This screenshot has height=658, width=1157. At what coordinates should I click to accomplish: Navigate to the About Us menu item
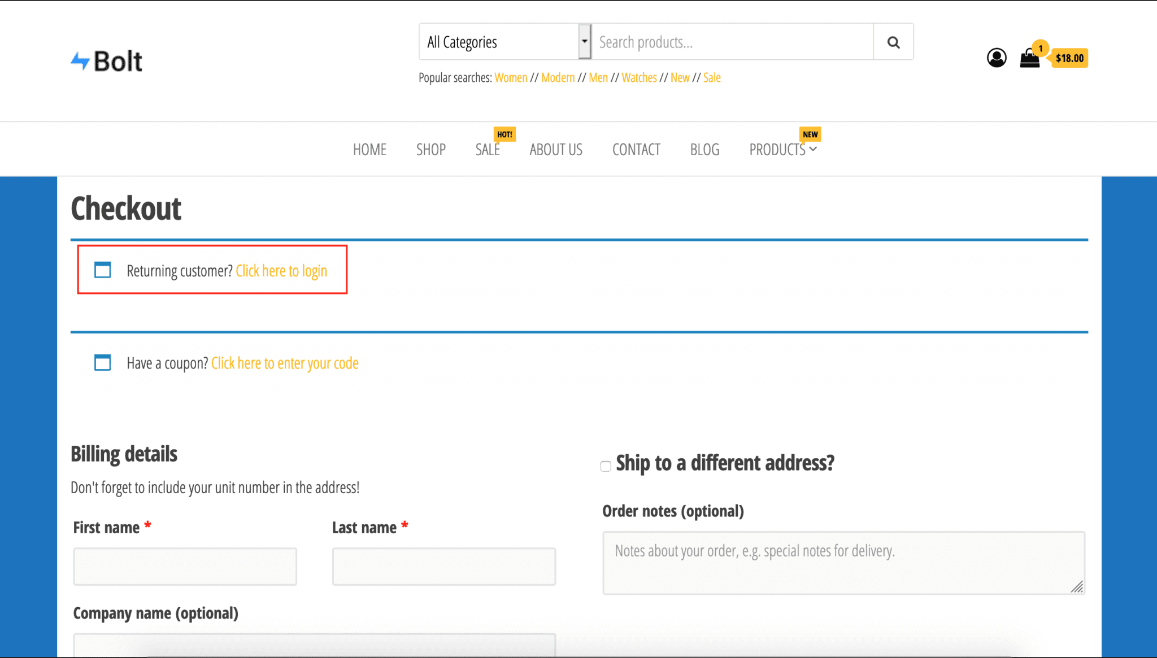pos(557,149)
